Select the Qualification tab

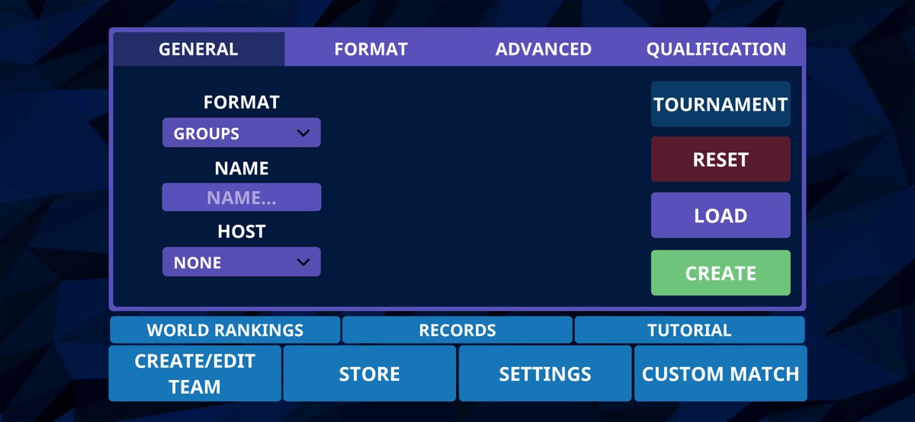click(x=716, y=50)
